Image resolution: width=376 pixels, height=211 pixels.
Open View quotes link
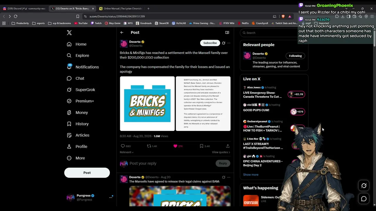pyautogui.click(x=221, y=152)
